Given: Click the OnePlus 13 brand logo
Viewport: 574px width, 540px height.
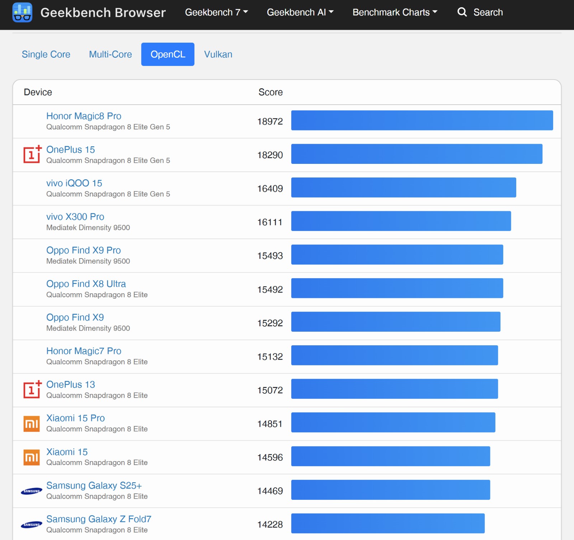Looking at the screenshot, I should click(x=32, y=389).
